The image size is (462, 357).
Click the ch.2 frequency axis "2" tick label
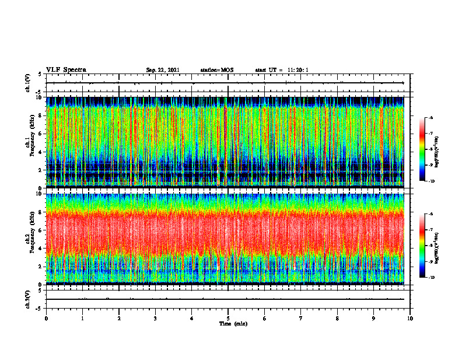click(x=41, y=267)
